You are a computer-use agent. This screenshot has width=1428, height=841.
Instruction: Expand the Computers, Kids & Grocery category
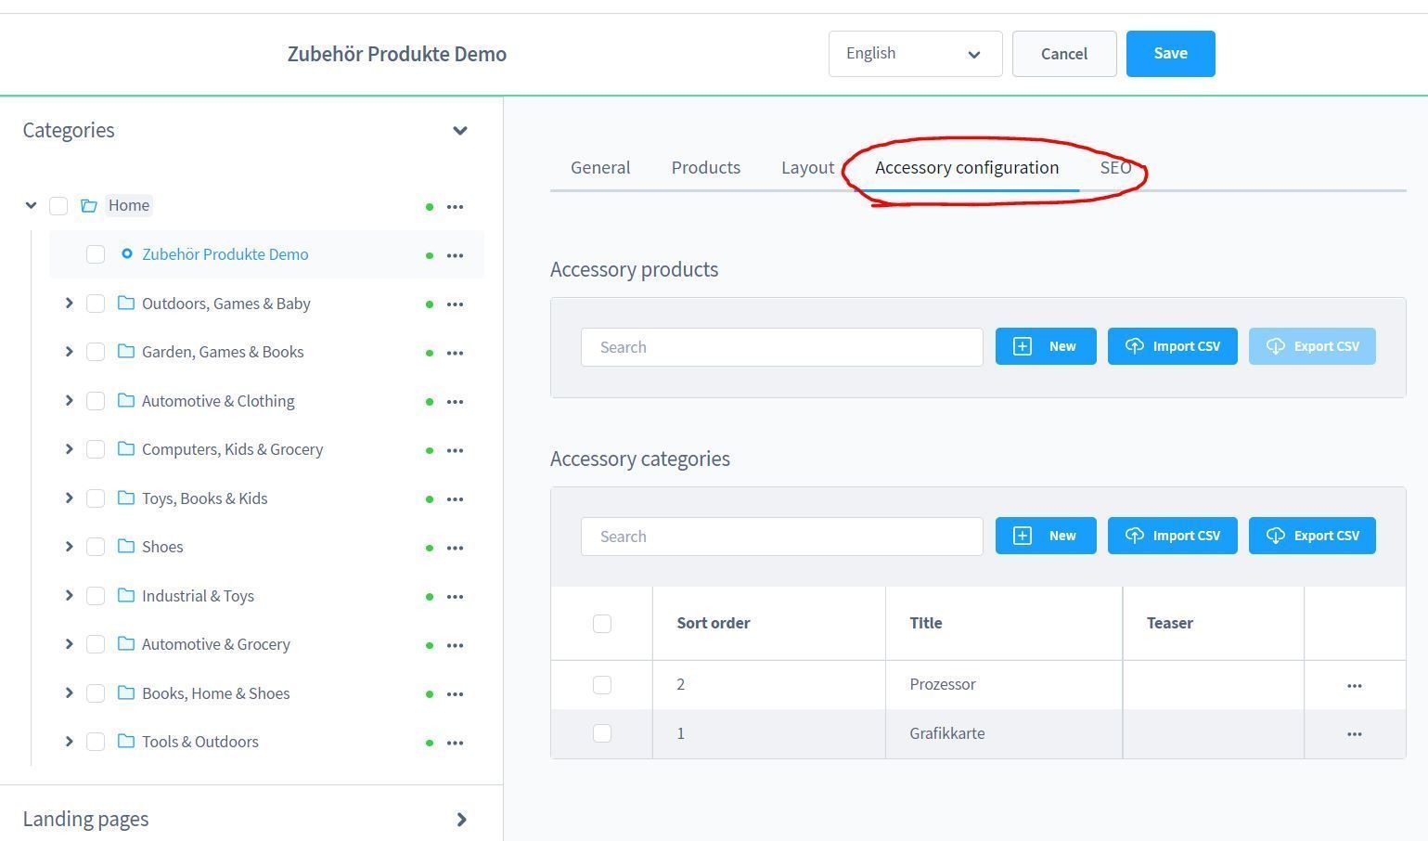69,449
